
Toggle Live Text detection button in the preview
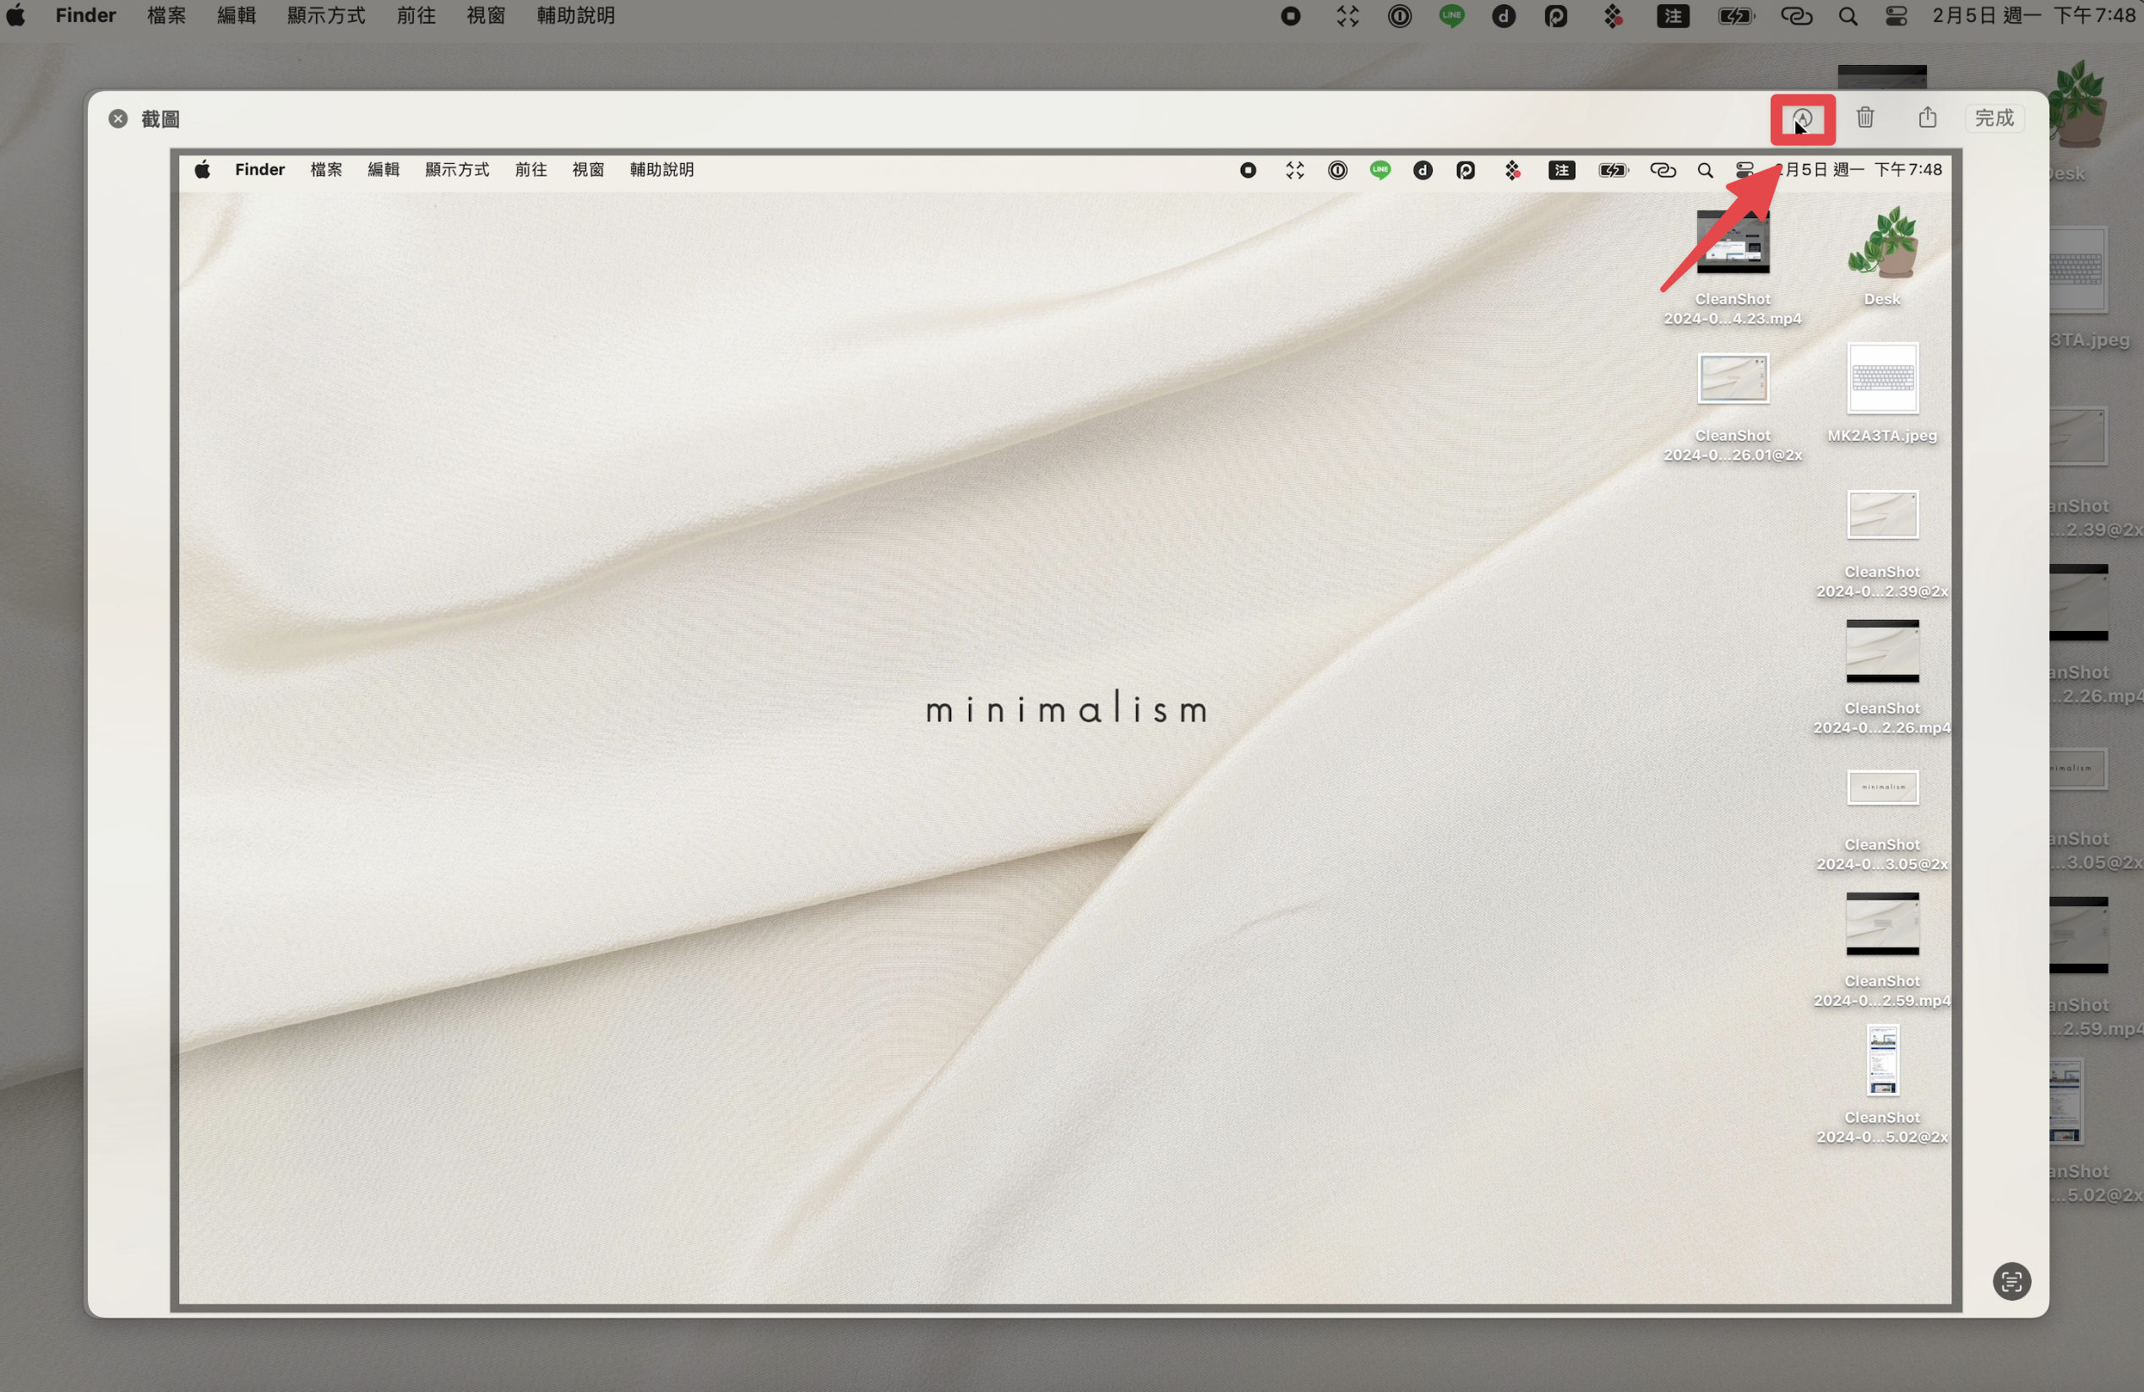pos(2011,1281)
